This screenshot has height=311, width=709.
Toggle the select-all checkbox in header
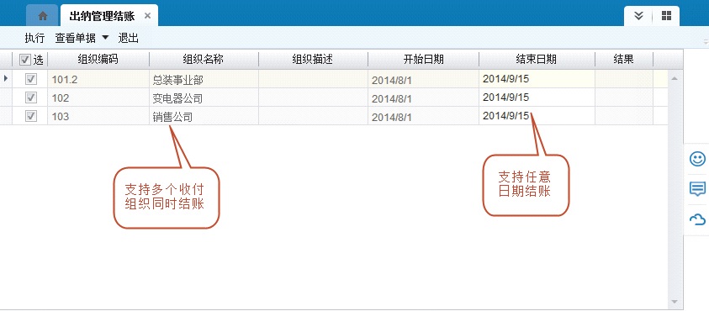pyautogui.click(x=25, y=60)
